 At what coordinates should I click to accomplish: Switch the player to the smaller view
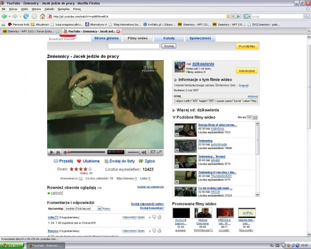click(152, 152)
